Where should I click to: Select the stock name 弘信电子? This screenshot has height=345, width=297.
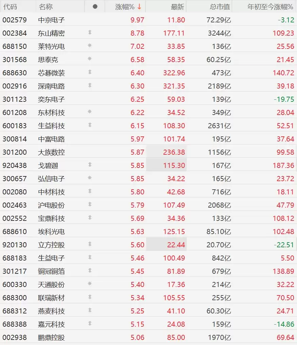tap(51, 179)
